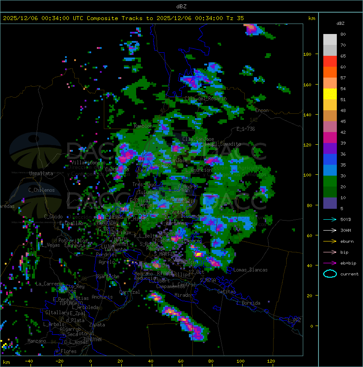Click the cyan 'current' ellipse legend symbol
This screenshot has height=367, width=363.
330,274
